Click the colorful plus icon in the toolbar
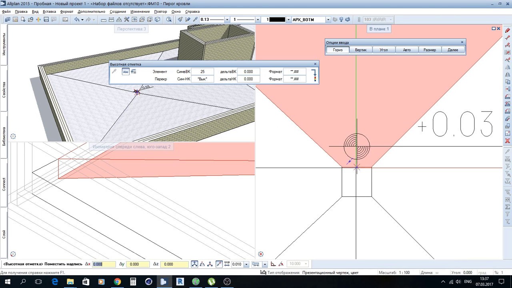This screenshot has width=512, height=288. 38,20
